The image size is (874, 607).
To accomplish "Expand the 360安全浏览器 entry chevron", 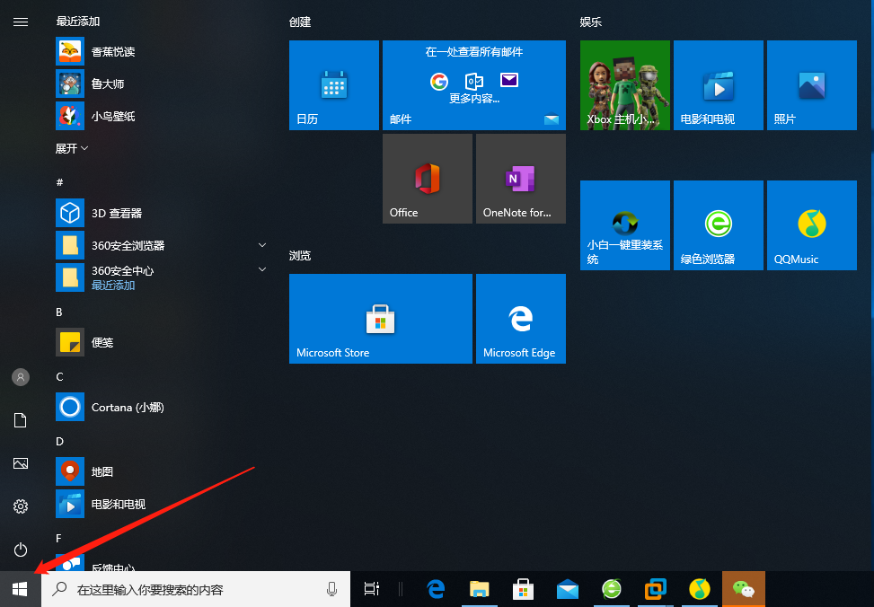I will (x=261, y=244).
